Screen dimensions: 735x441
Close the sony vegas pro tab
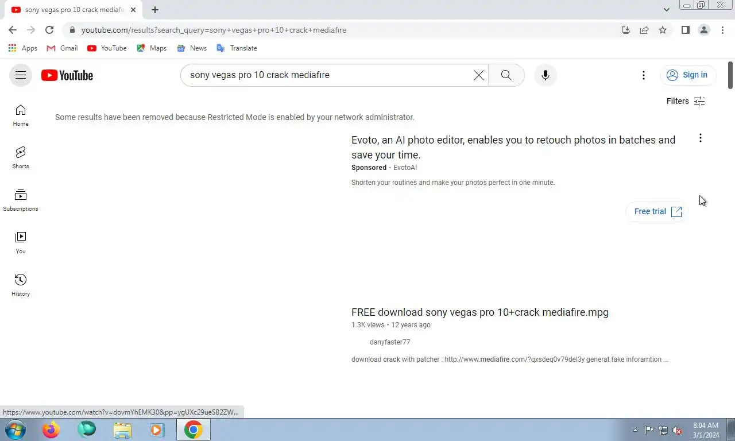(x=133, y=10)
